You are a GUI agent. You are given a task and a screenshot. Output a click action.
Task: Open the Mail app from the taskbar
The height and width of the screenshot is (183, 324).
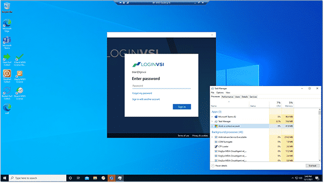click(87, 178)
